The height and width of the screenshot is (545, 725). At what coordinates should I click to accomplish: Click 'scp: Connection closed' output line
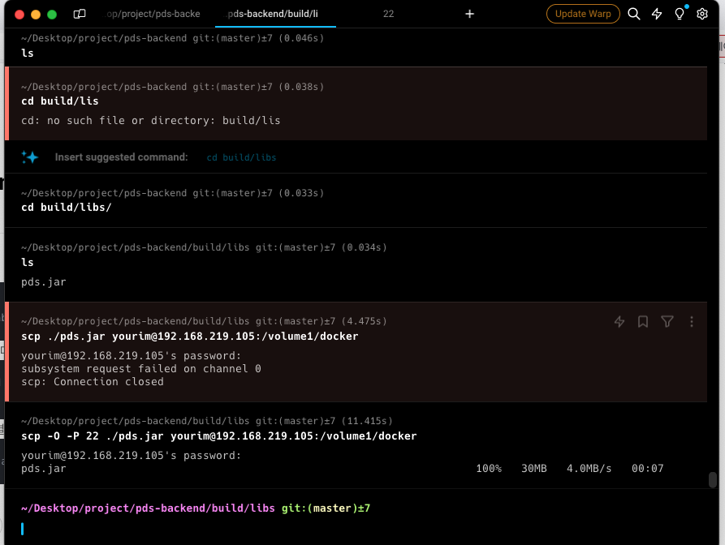click(x=93, y=381)
